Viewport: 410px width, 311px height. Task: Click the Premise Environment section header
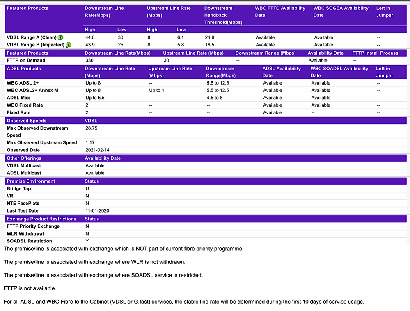31,181
